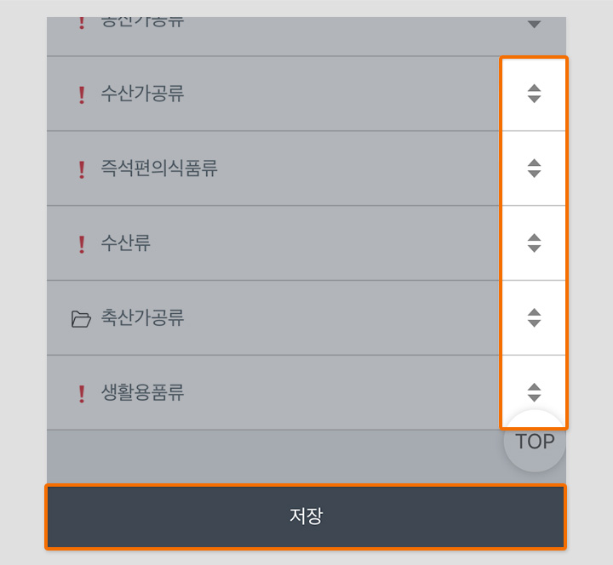Click reorder handle for 수산가공류
Viewport: 613px width, 565px height.
(534, 94)
